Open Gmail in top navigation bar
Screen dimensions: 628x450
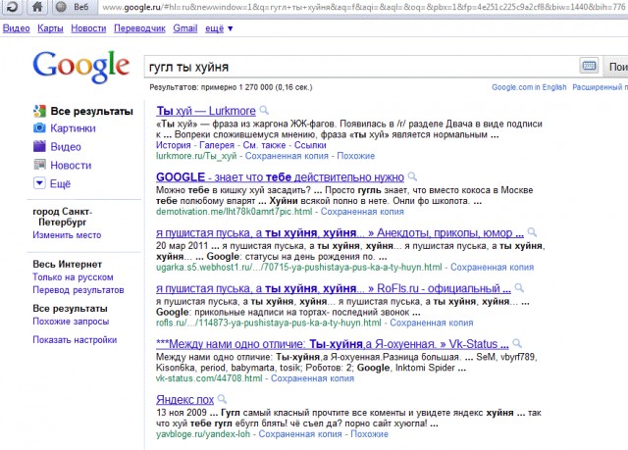[x=185, y=28]
